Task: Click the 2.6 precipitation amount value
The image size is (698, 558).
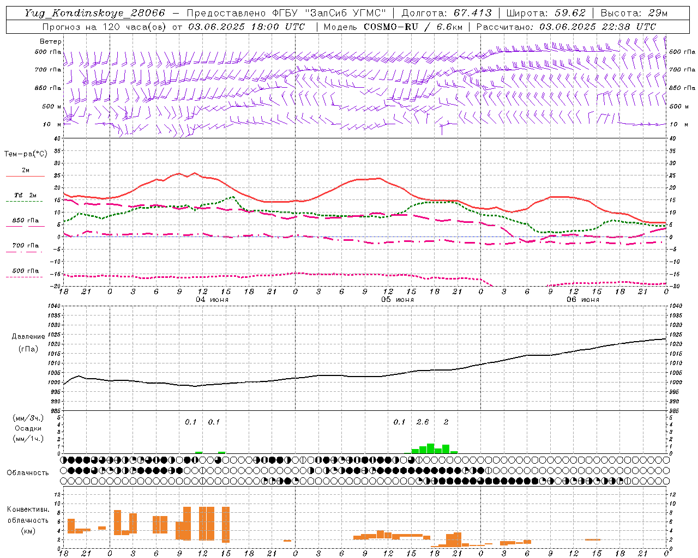Action: coord(423,422)
